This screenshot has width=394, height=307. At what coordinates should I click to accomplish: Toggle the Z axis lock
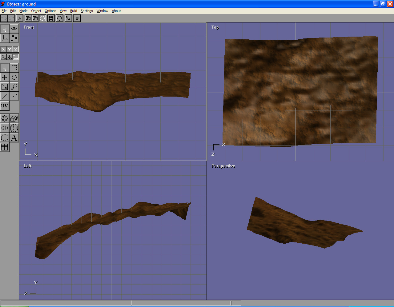click(15, 49)
